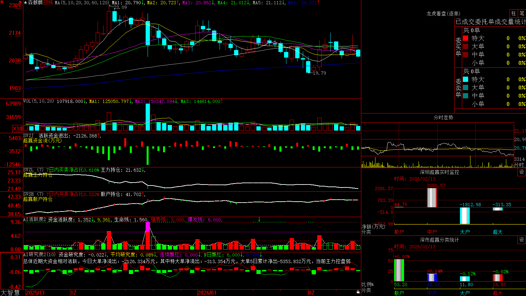Click the 已成交委托单成交量统计 header
The image size is (526, 296).
(x=490, y=22)
